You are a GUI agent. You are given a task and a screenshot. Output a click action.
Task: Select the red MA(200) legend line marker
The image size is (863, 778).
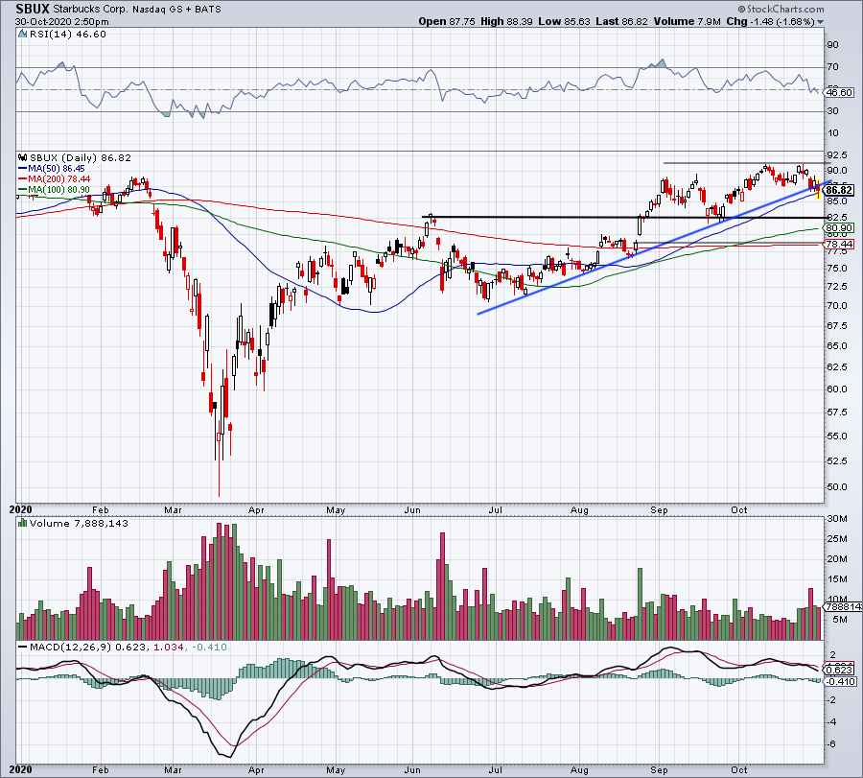23,179
